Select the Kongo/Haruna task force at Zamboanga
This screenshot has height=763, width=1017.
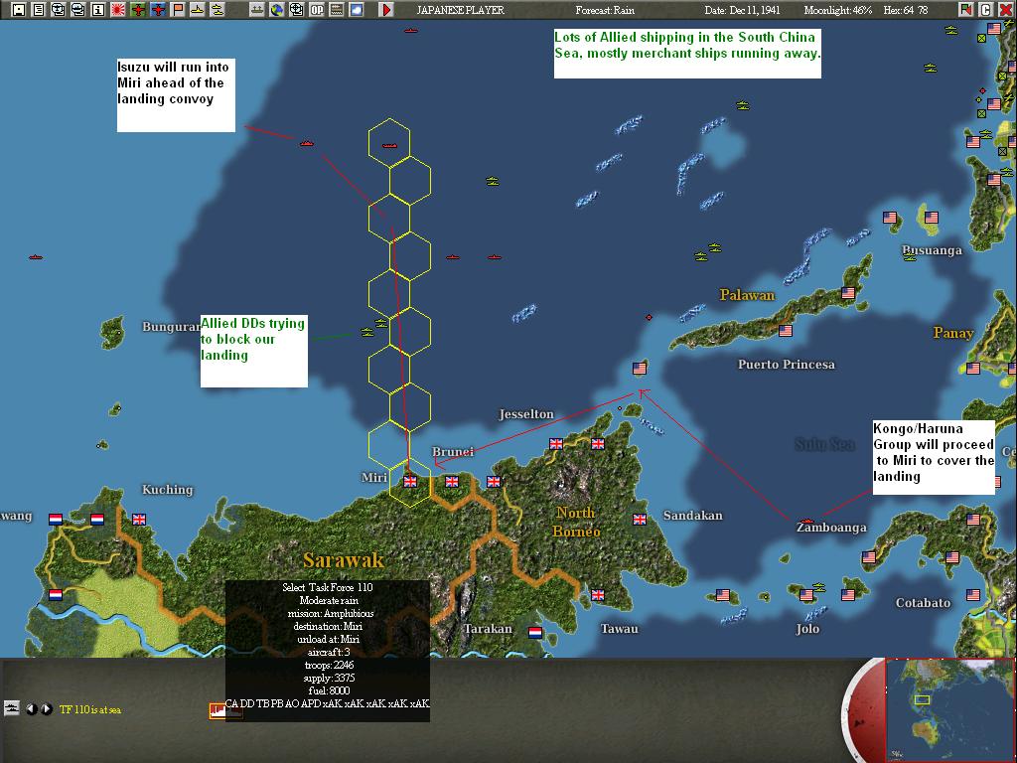coord(806,521)
